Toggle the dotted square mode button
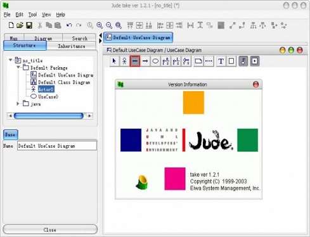 click(255, 61)
